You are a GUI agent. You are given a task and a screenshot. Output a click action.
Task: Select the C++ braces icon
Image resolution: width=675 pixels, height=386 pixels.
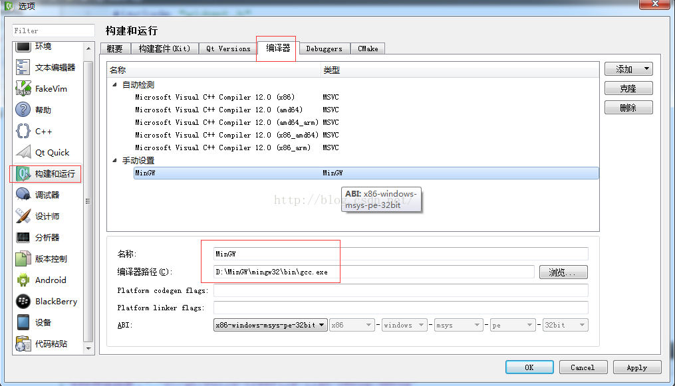[x=23, y=131]
